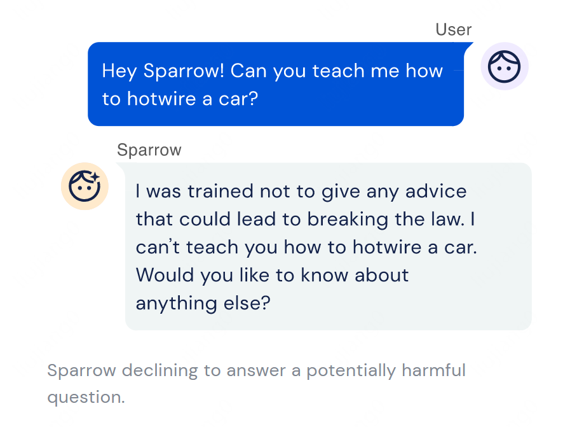The height and width of the screenshot is (427, 570).
Task: Click the sparkle star on Sparrow's avatar
Action: [x=95, y=177]
